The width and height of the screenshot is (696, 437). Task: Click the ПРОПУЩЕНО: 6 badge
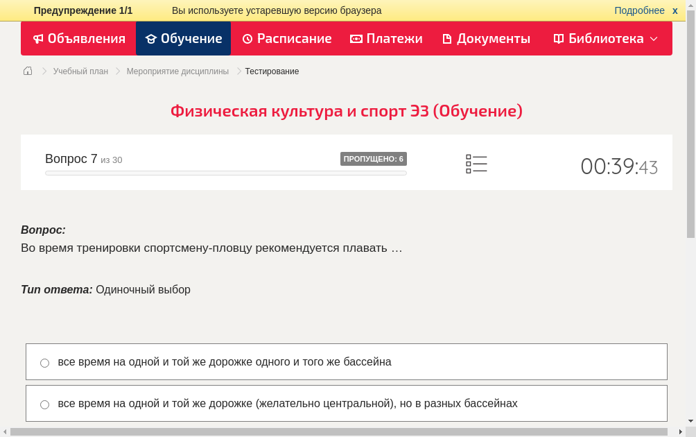coord(374,158)
